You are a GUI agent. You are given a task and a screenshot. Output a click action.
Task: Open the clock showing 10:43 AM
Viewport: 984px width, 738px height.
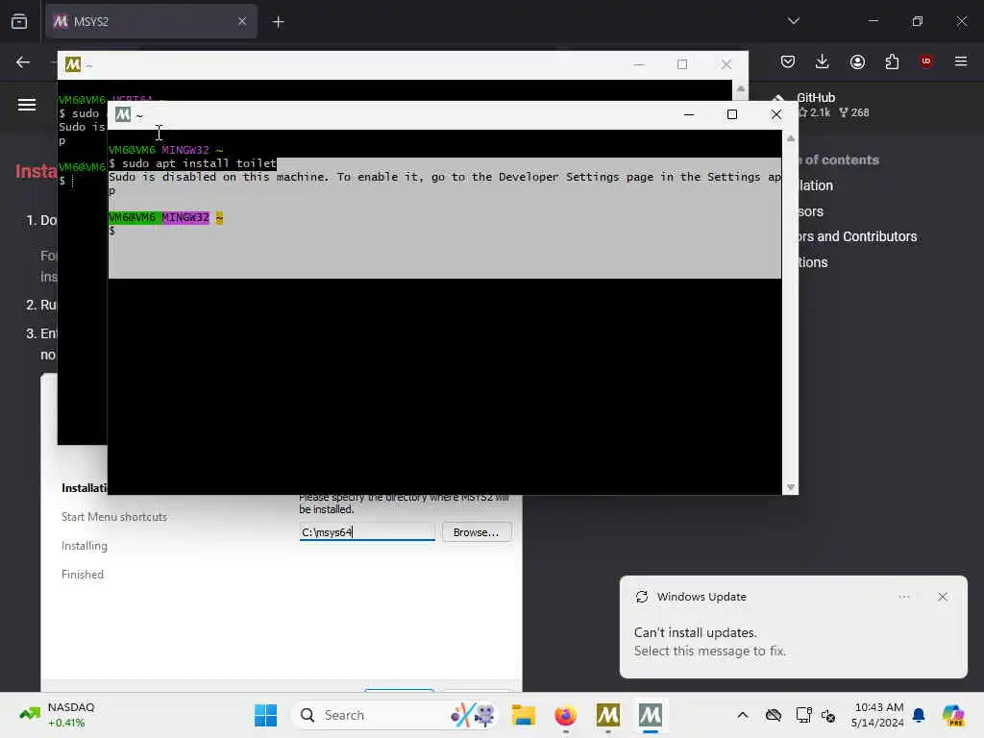click(x=878, y=715)
